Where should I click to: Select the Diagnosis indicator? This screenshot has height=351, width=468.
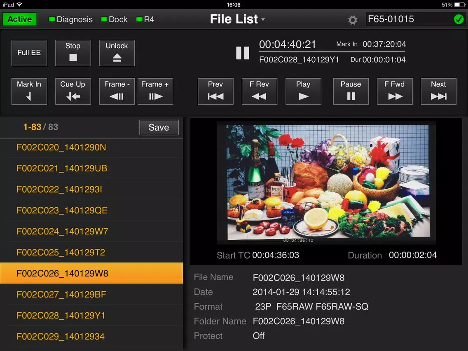tap(71, 19)
